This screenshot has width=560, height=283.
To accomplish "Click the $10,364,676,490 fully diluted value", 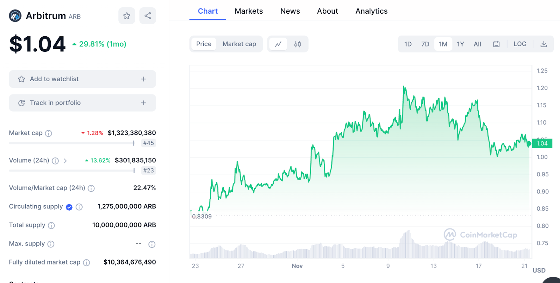I will tap(130, 262).
